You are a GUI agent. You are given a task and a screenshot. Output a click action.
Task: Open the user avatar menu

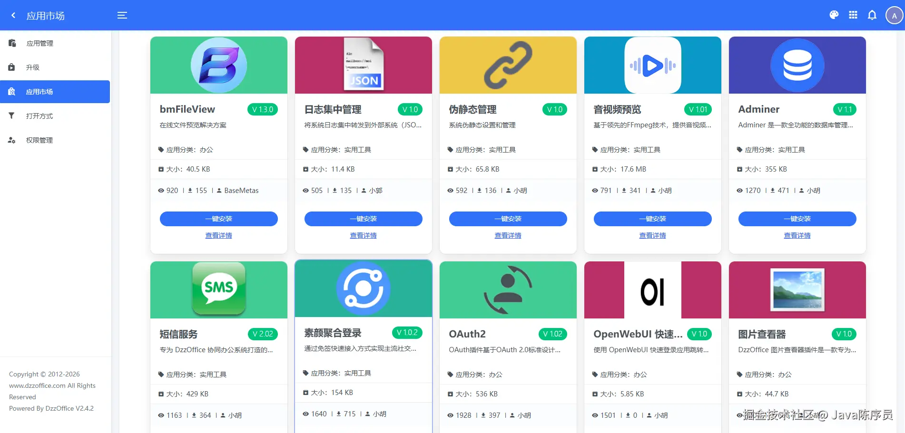tap(895, 15)
